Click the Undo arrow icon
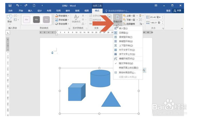Screen dimensions: 198x120 click(x=18, y=6)
